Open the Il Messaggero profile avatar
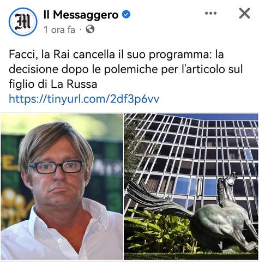 (x=23, y=22)
